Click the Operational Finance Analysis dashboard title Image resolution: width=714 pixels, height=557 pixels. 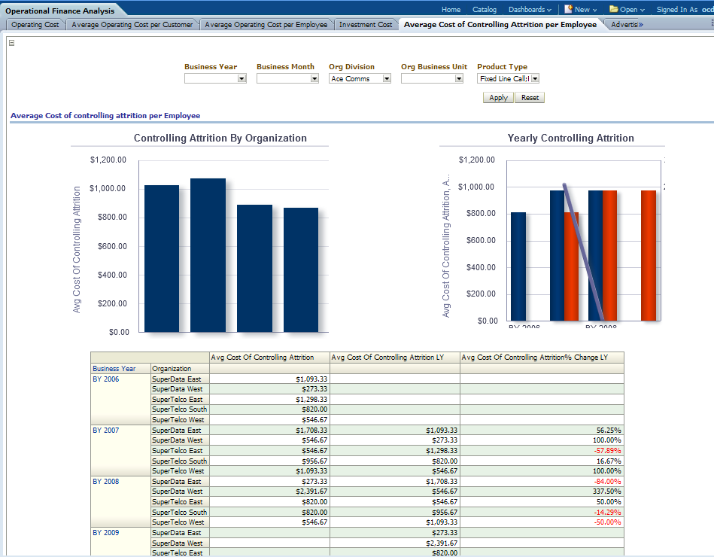(59, 11)
